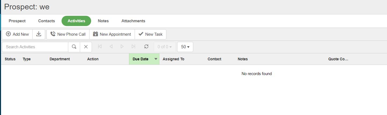Click the download export icon
The width and height of the screenshot is (387, 115).
pyautogui.click(x=39, y=34)
